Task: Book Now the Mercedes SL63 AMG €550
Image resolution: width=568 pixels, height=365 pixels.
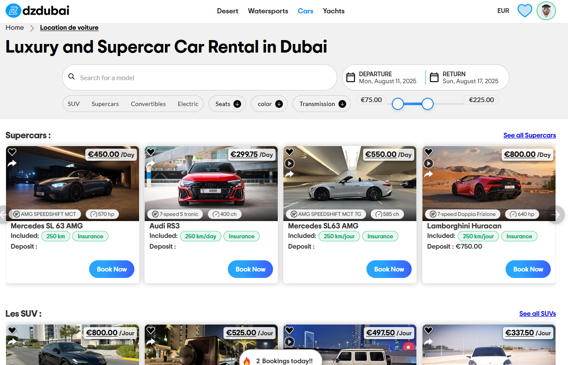Action: [389, 269]
